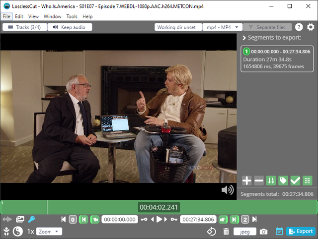The width and height of the screenshot is (318, 239).
Task: Click the help question mark icon
Action: coord(299,27)
